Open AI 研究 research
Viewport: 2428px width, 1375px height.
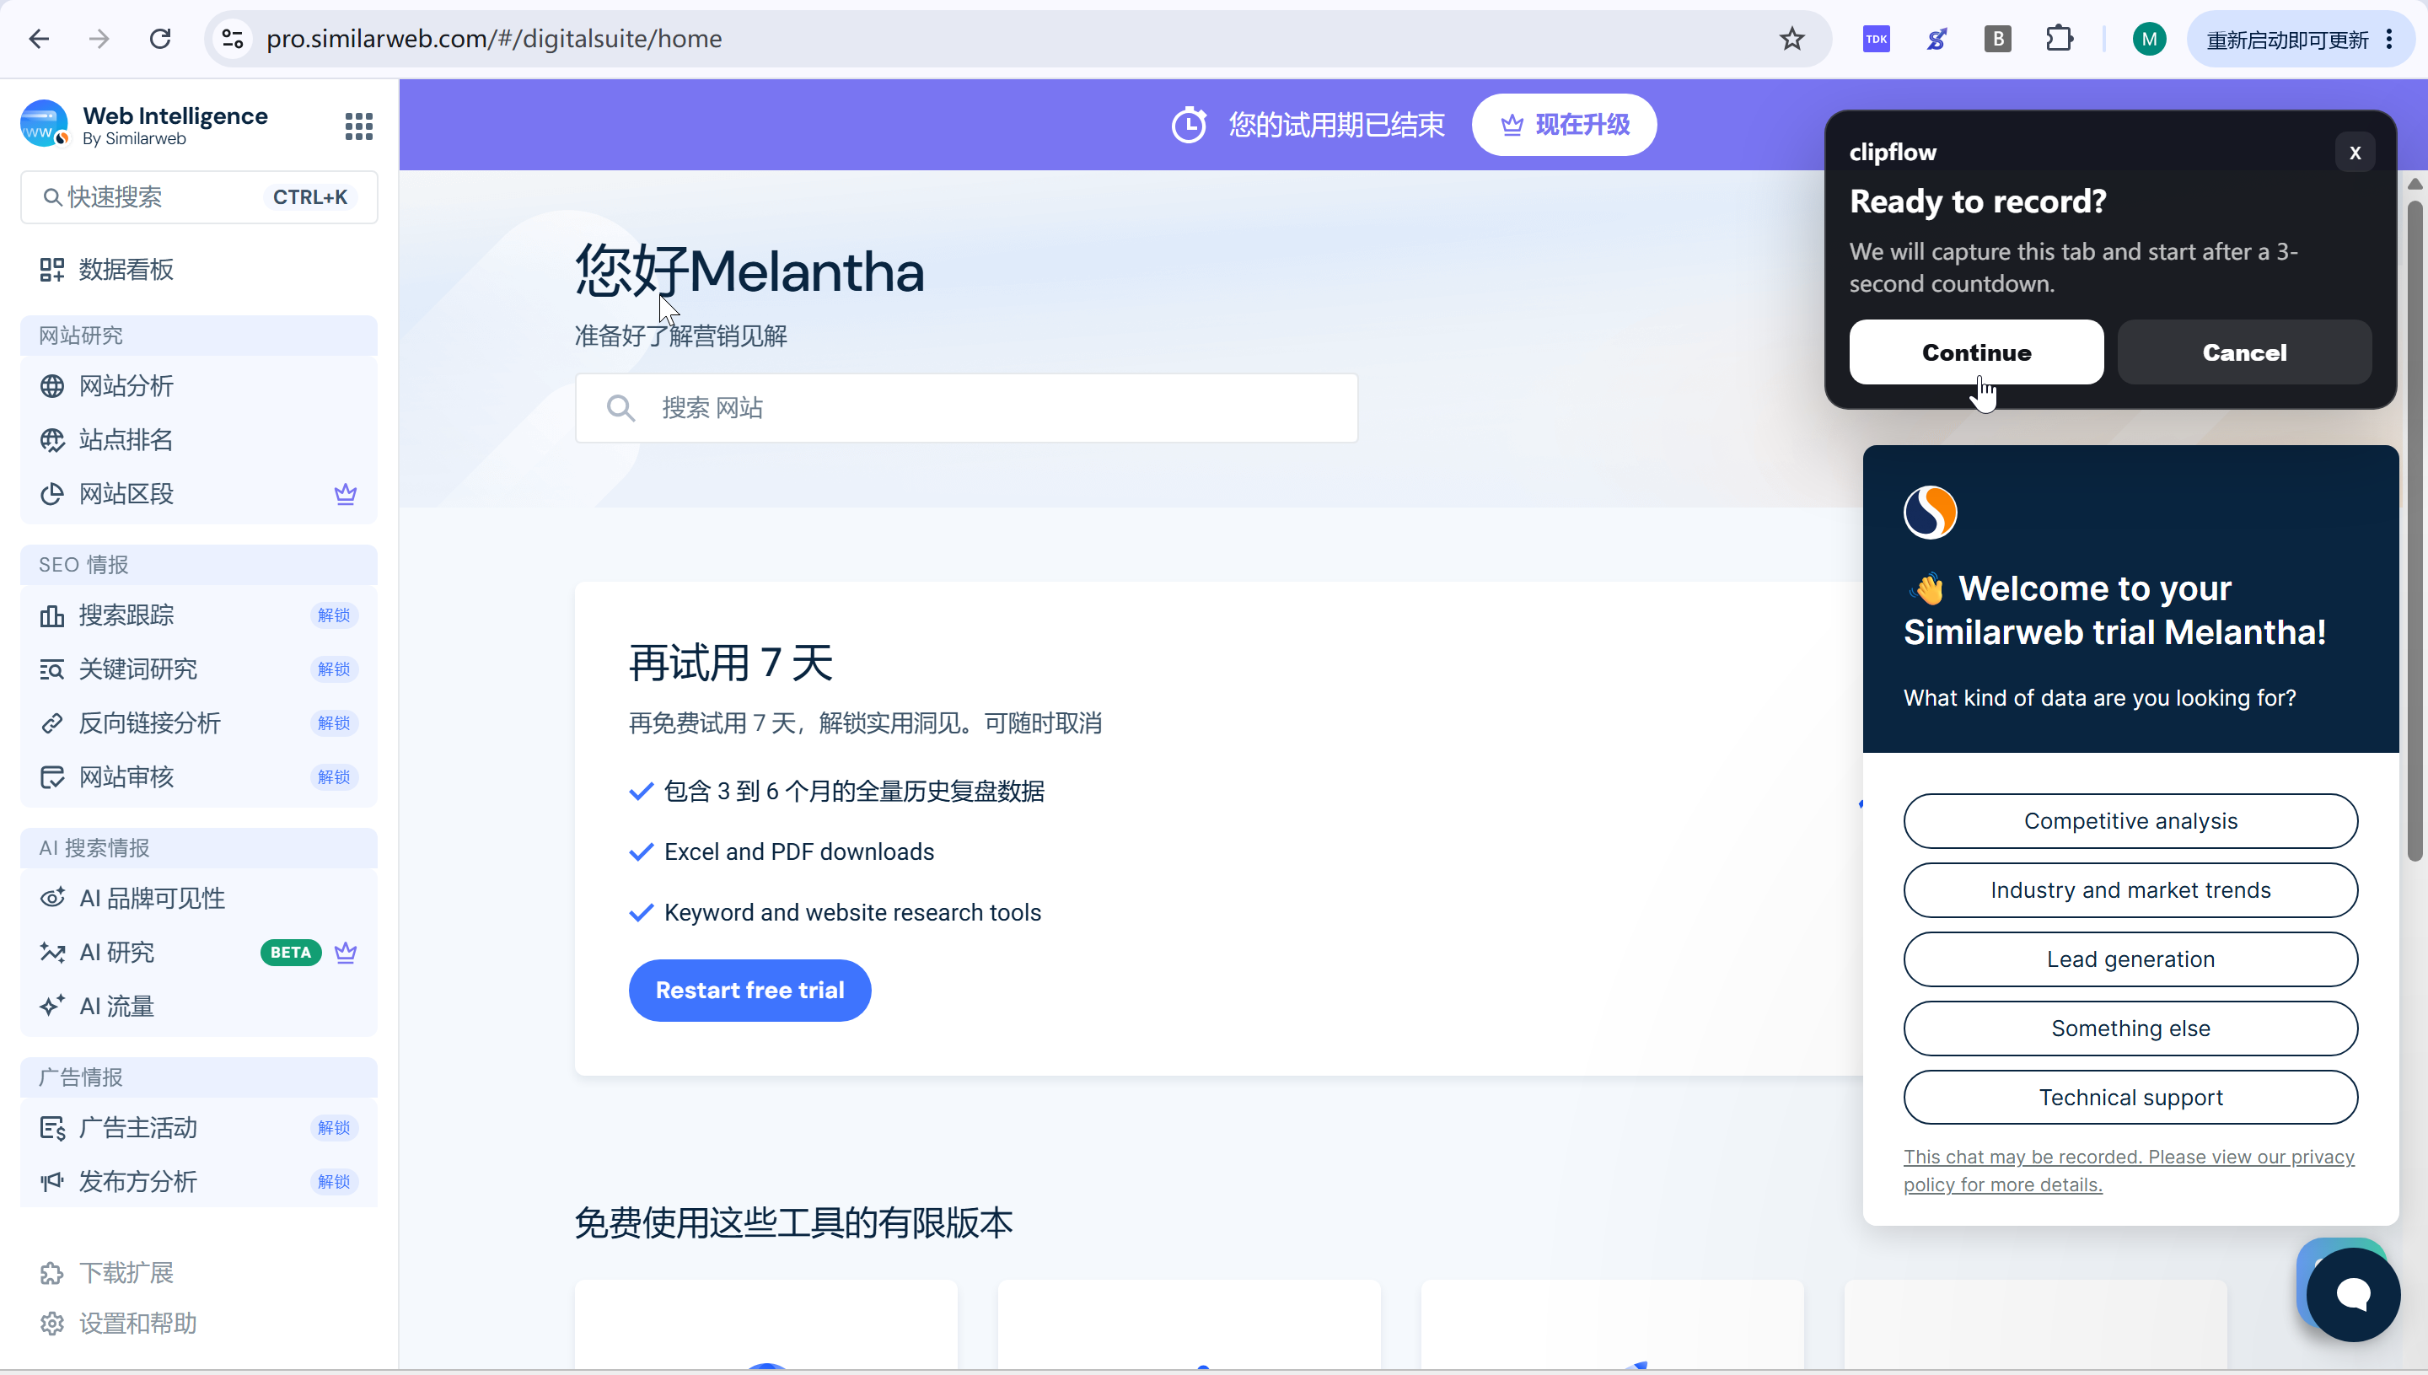(199, 953)
